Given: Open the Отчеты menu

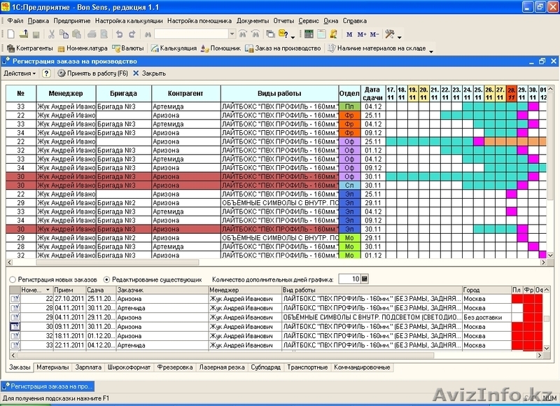Looking at the screenshot, I should pyautogui.click(x=283, y=21).
